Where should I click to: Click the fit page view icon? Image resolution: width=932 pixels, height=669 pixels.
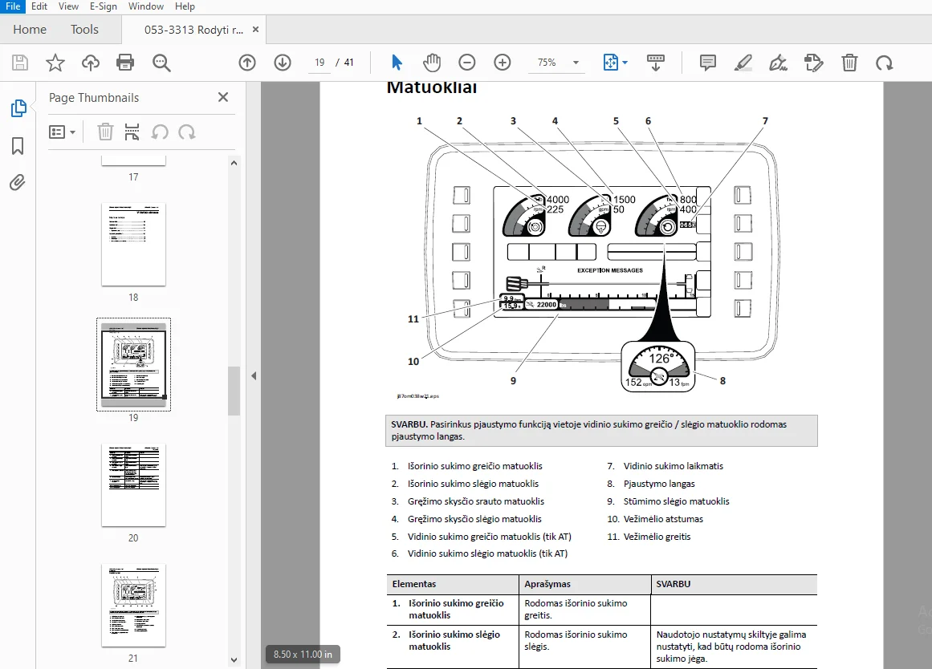610,63
